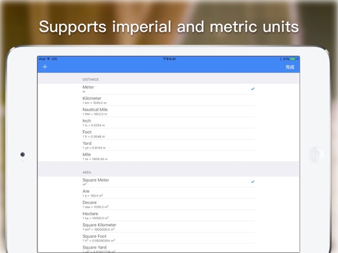Tap the Wi-Fi icon in status bar
The width and height of the screenshot is (338, 253).
click(48, 59)
